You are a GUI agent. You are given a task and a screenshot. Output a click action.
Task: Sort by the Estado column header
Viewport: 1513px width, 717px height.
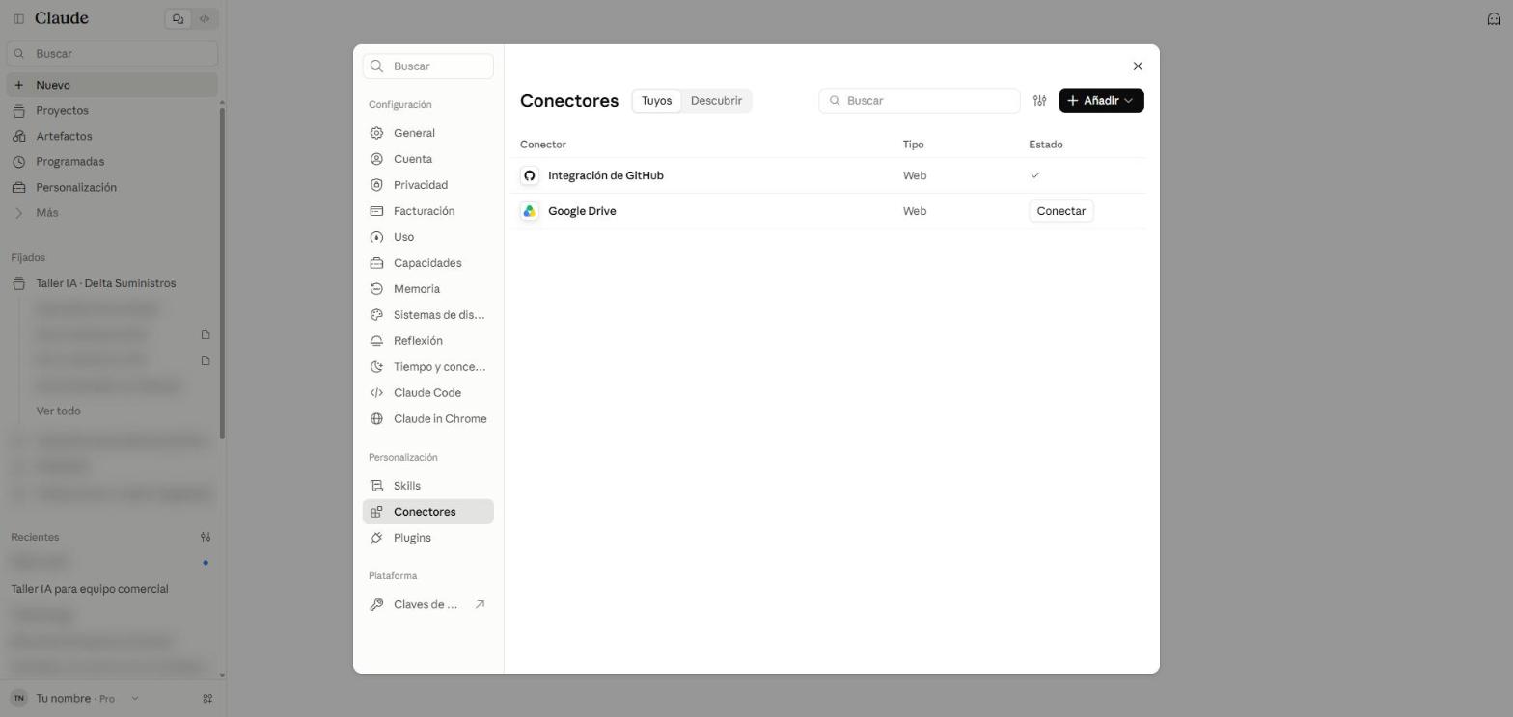(x=1045, y=145)
